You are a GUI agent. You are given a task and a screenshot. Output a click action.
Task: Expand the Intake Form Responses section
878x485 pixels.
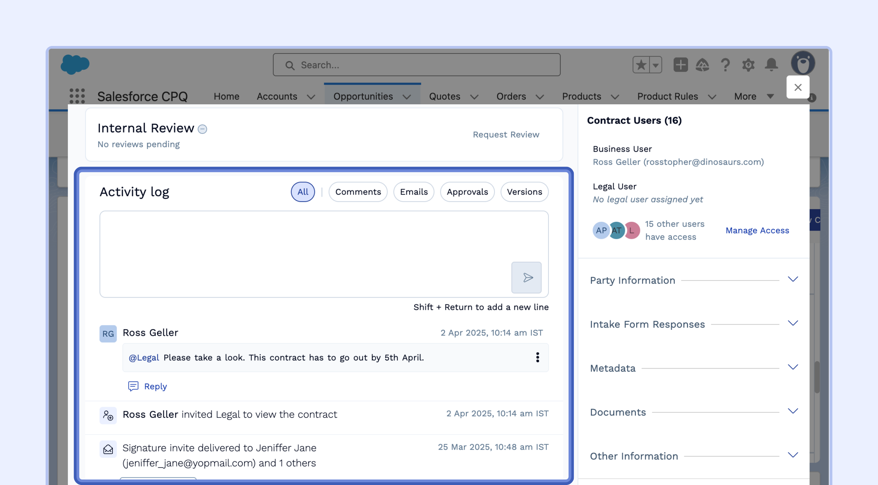click(x=793, y=323)
